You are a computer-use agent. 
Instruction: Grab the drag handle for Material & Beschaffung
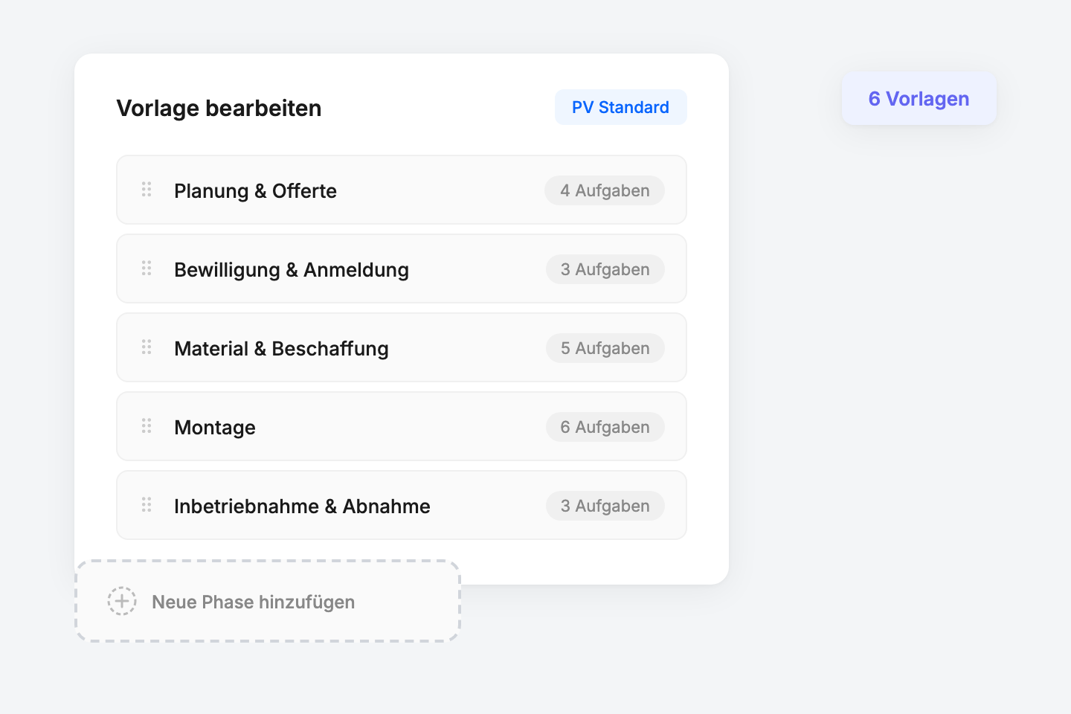tap(146, 347)
